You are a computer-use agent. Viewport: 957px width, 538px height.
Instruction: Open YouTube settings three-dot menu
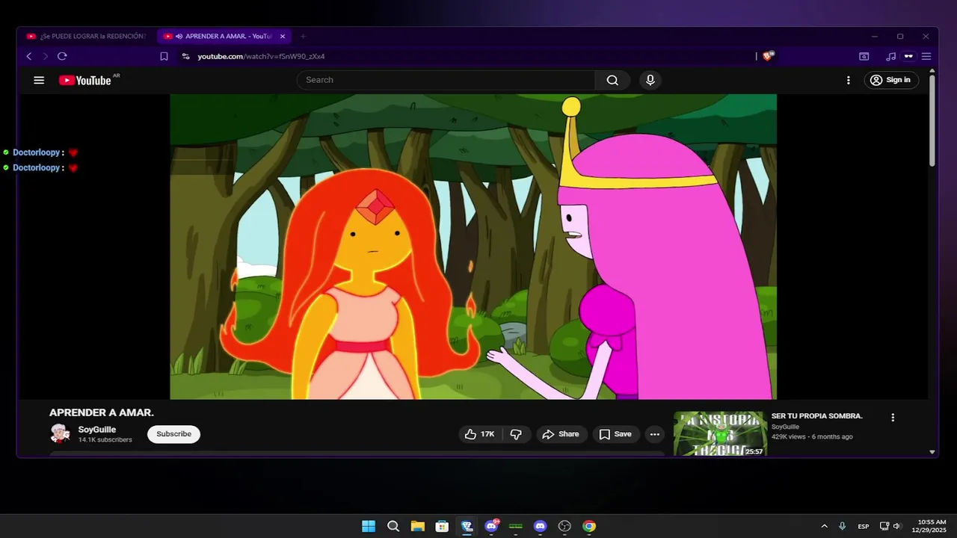tap(848, 80)
